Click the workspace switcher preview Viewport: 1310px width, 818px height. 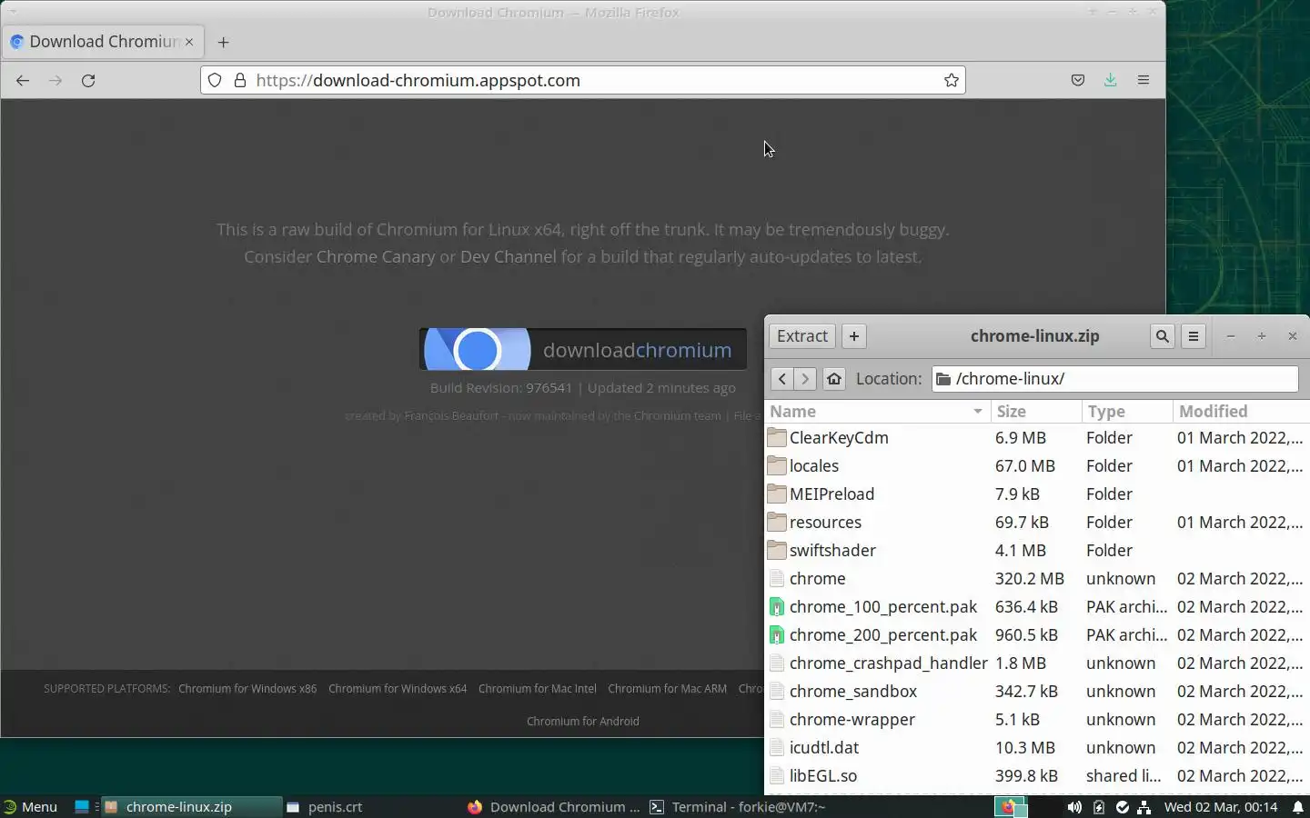pos(1010,807)
